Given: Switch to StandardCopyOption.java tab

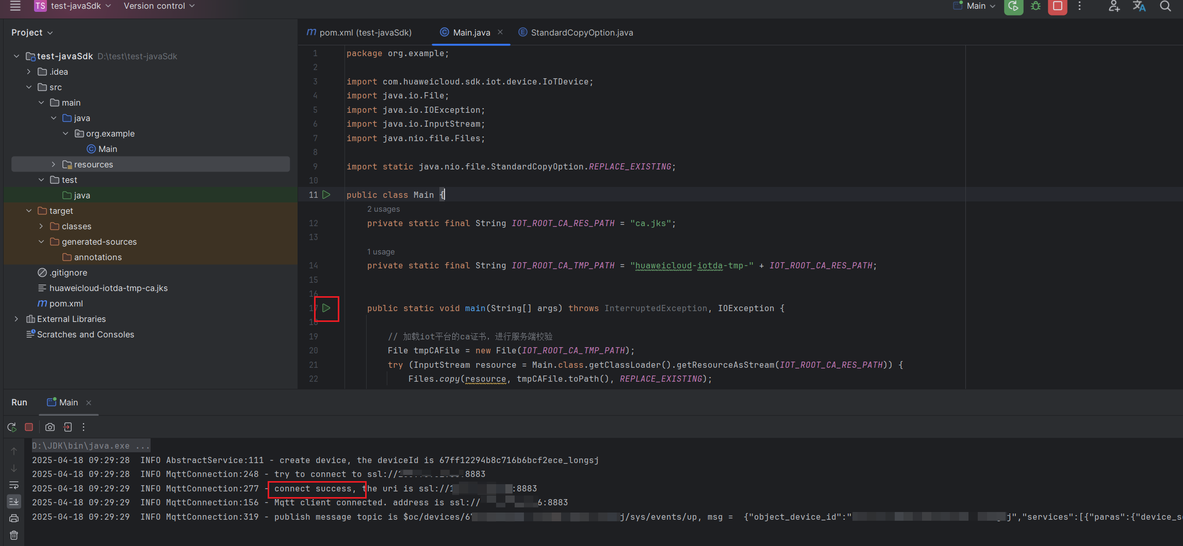Looking at the screenshot, I should (576, 32).
